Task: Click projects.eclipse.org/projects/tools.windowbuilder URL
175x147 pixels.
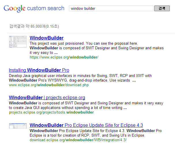Action: click(x=51, y=112)
